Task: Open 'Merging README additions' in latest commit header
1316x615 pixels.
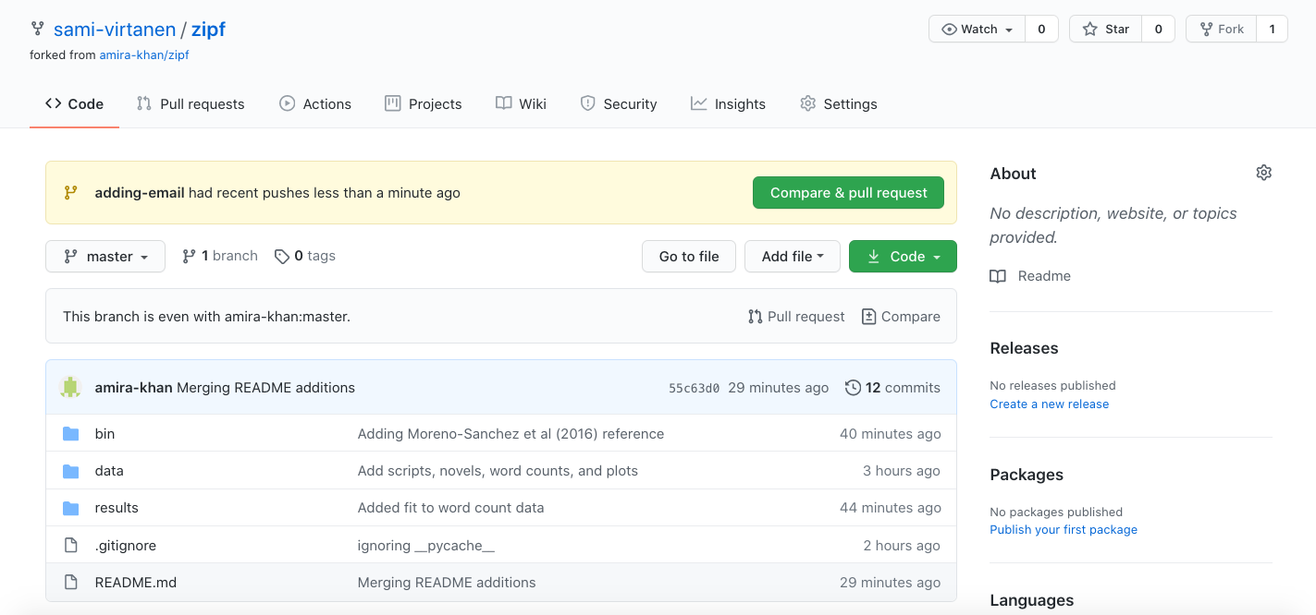Action: pyautogui.click(x=265, y=388)
